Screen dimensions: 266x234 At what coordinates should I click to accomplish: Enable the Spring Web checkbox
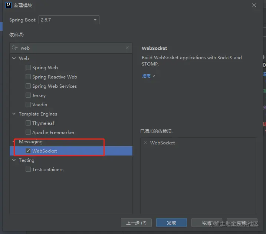[28, 67]
